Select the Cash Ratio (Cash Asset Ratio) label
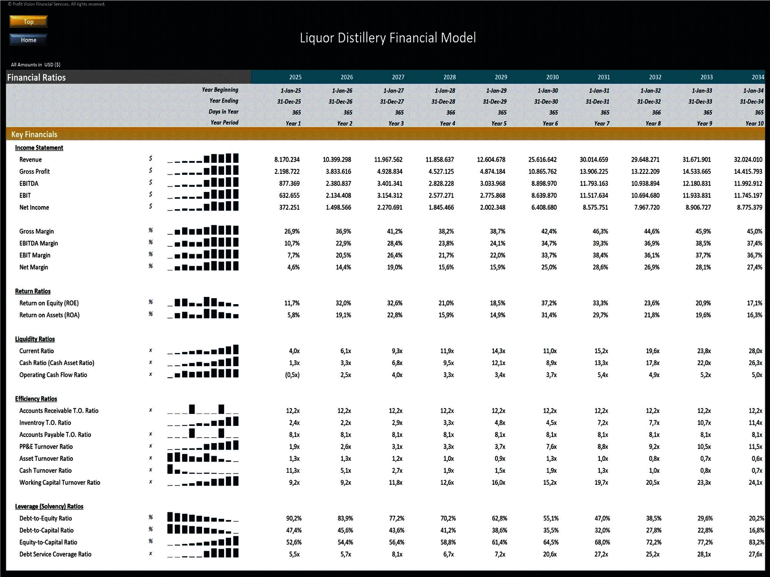Viewport: 770px width, 577px height. (57, 363)
